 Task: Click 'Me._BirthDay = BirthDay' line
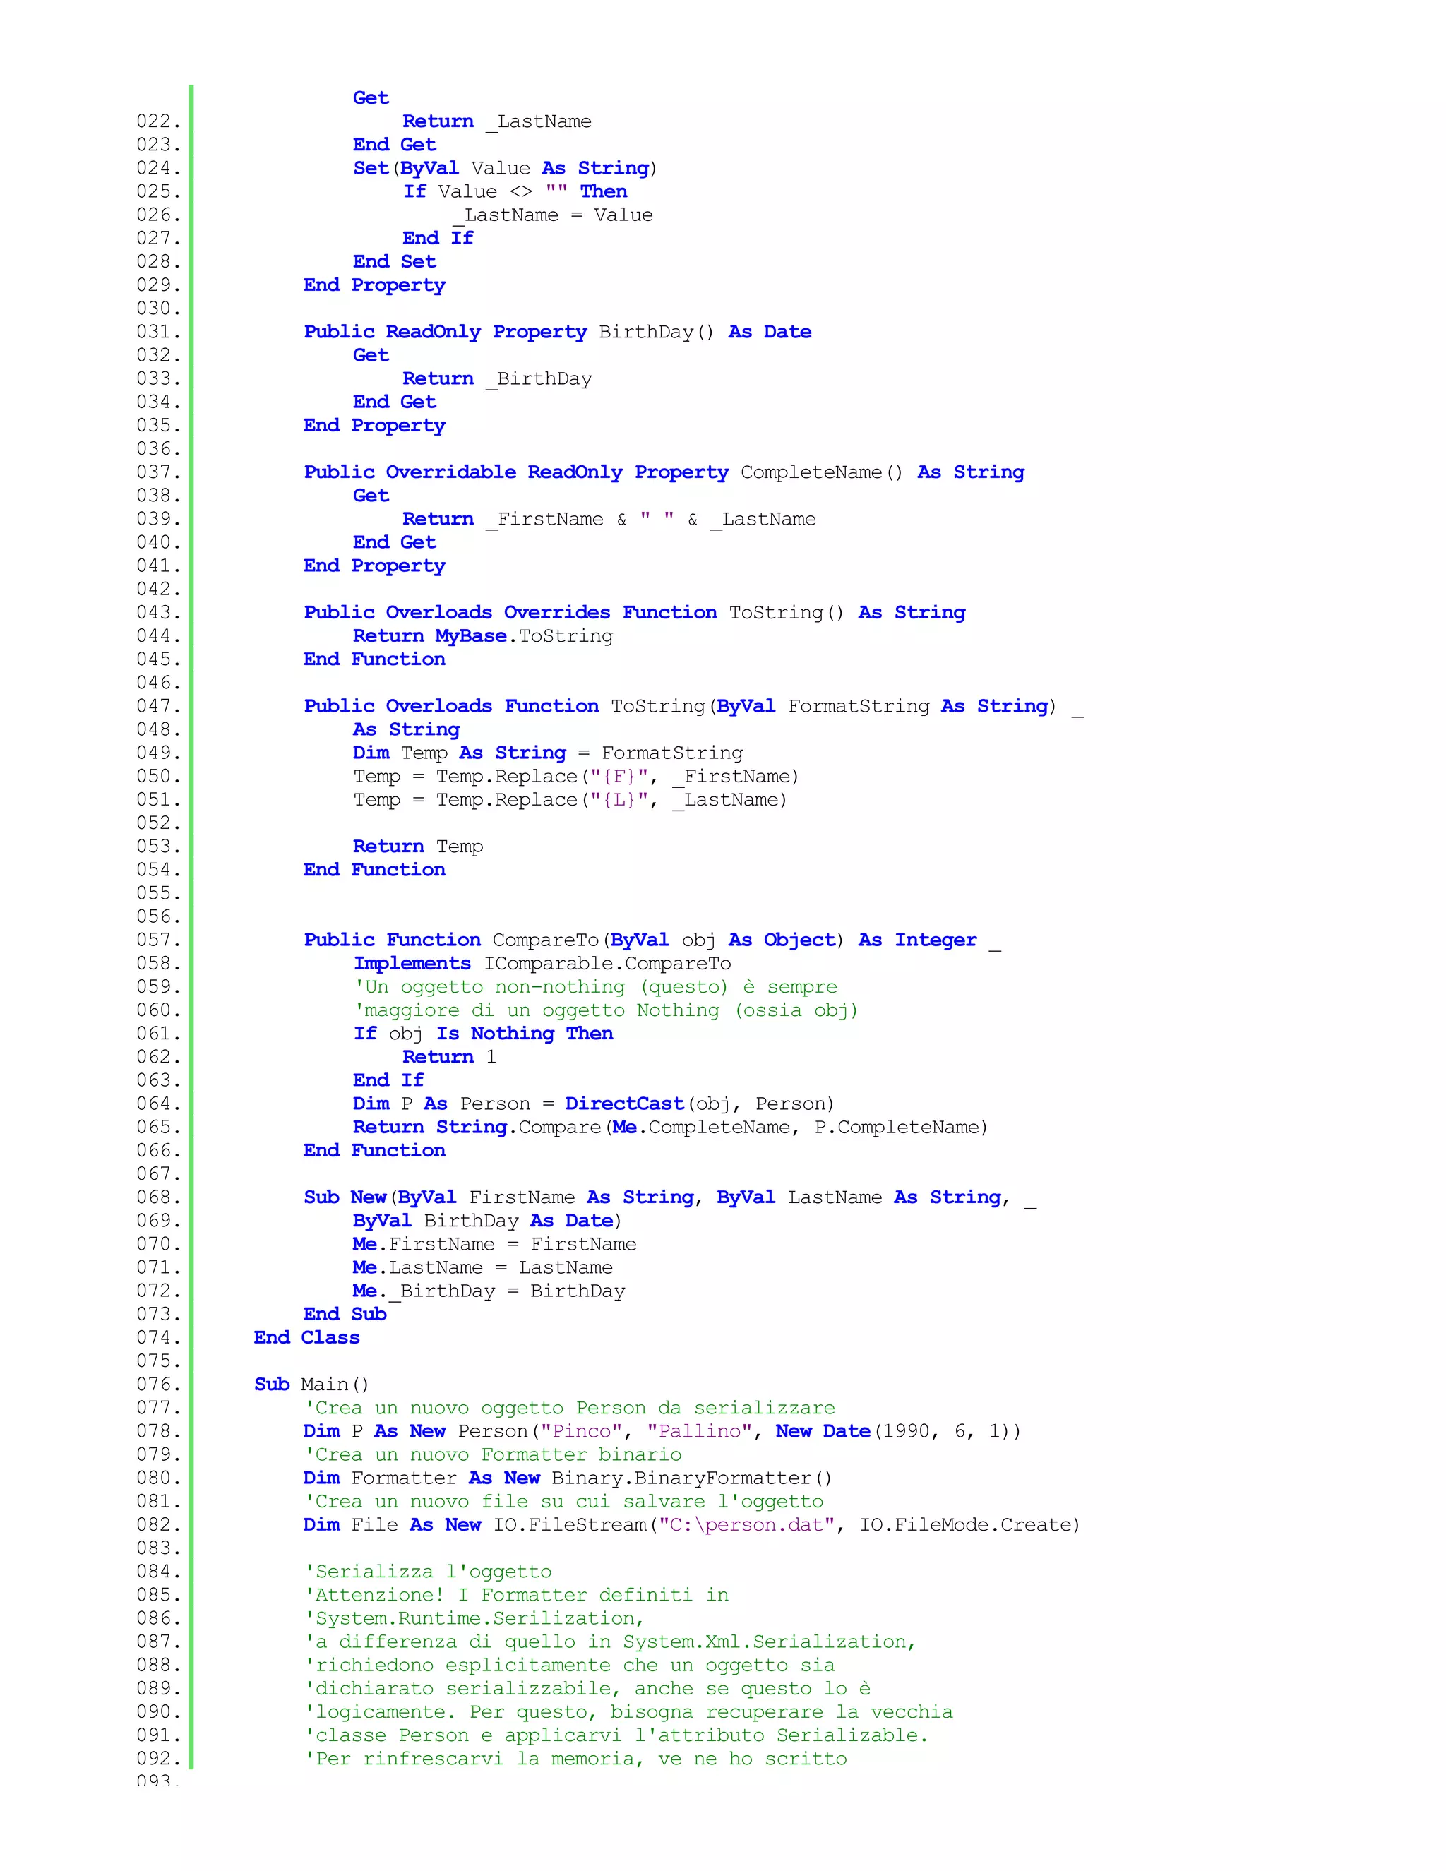(489, 1291)
